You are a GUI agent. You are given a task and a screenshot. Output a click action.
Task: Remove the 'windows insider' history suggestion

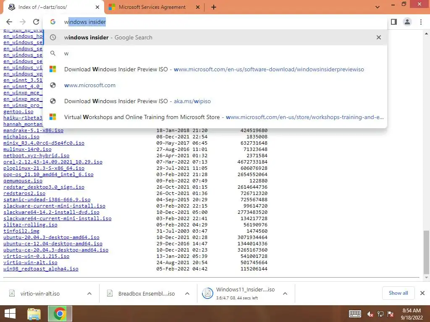click(x=379, y=37)
